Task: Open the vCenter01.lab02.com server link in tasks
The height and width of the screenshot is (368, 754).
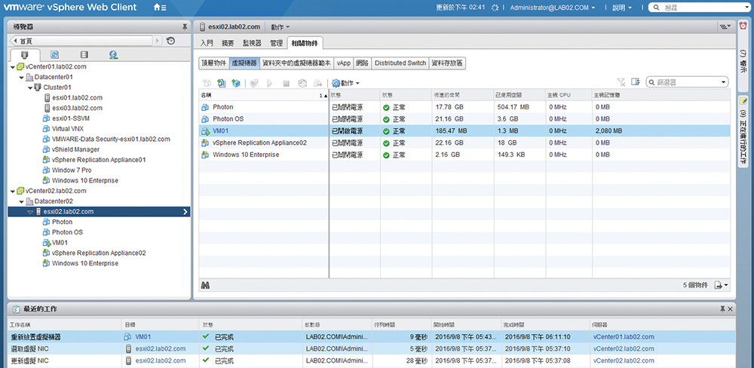Action: click(624, 337)
